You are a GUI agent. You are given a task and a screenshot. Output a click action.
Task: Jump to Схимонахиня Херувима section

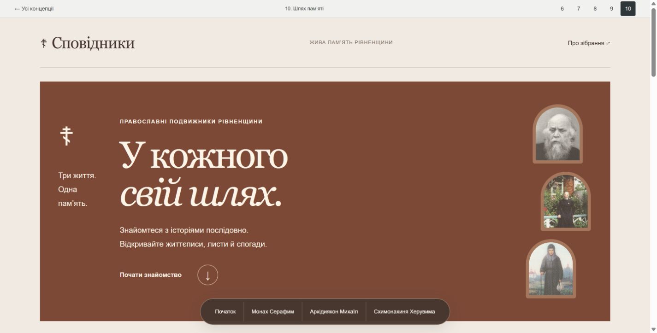tap(404, 312)
